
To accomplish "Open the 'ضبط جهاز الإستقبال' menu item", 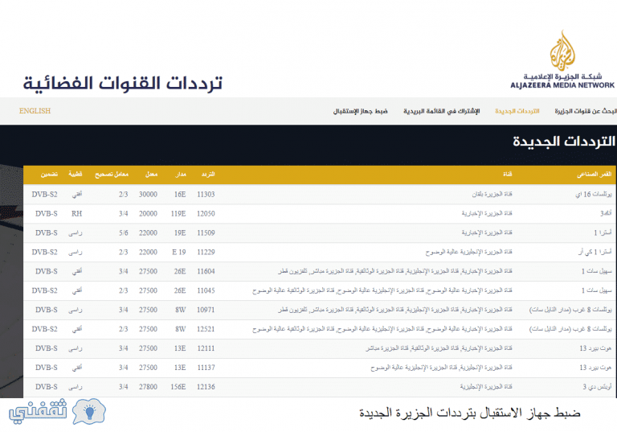I will click(x=361, y=111).
